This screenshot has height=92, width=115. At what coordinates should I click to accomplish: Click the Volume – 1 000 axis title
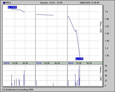(x=101, y=73)
